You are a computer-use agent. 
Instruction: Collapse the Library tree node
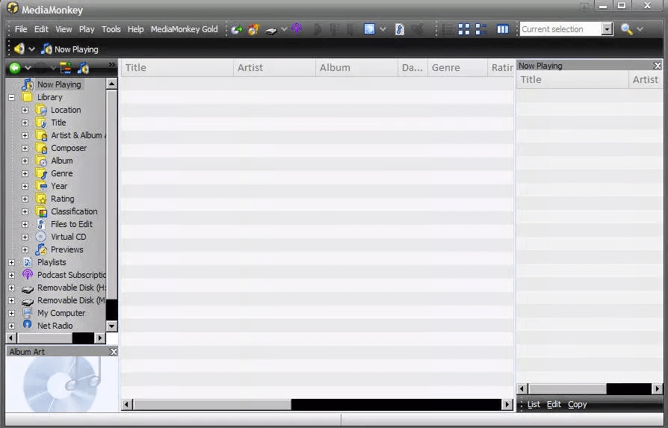point(11,97)
